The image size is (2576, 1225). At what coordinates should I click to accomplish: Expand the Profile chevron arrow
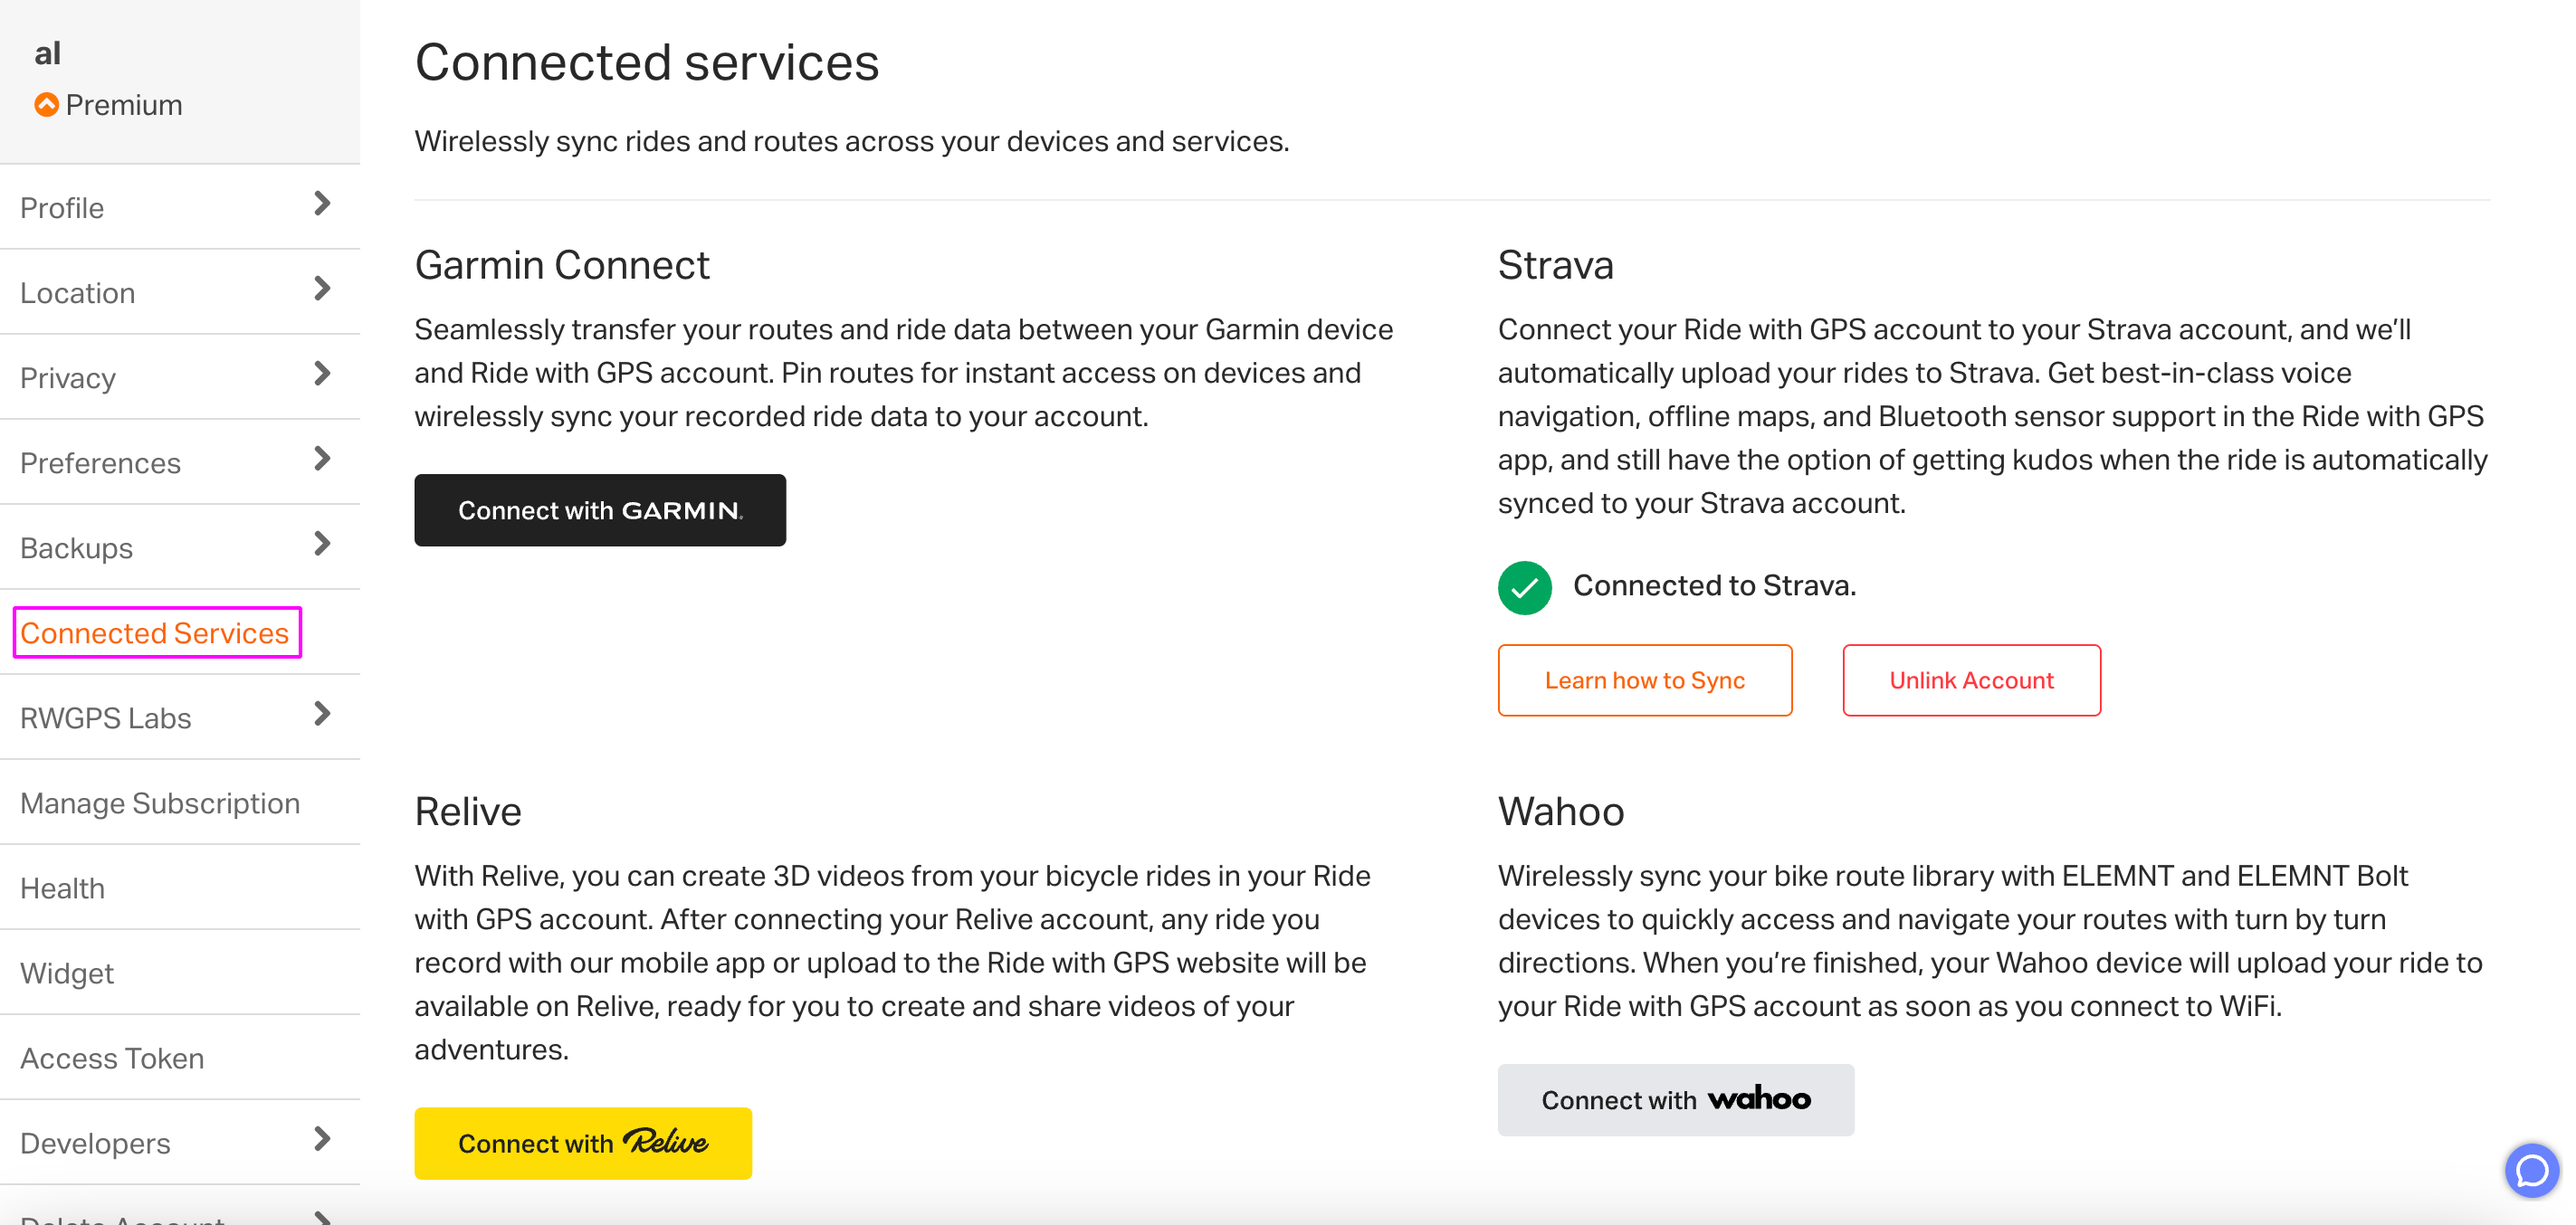[x=322, y=204]
